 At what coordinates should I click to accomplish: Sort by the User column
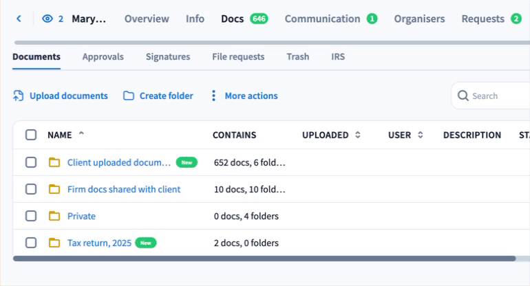[x=420, y=135]
